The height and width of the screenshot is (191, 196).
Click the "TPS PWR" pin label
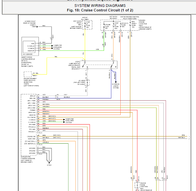[x=32, y=124]
